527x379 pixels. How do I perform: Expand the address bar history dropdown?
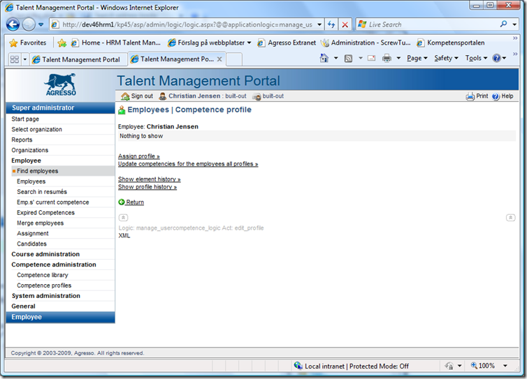[x=319, y=24]
